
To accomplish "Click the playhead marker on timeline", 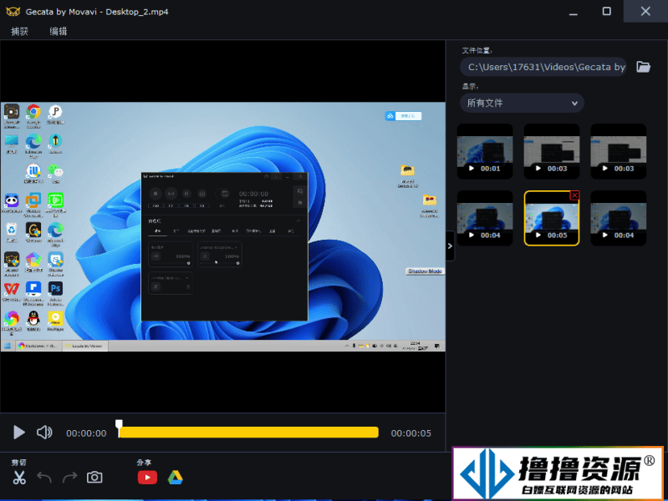I will (119, 428).
